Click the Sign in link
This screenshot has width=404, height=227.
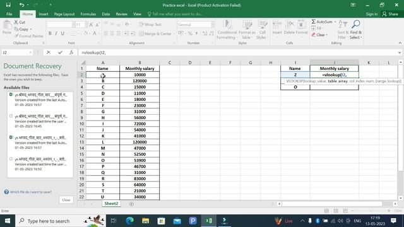tap(372, 14)
